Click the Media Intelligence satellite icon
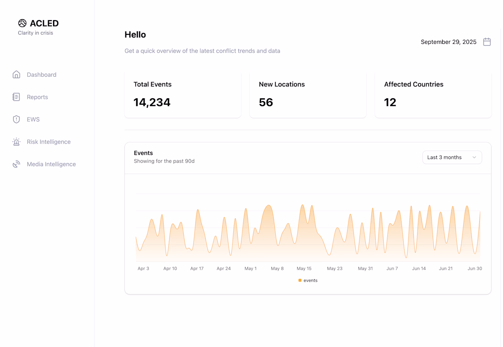503x347 pixels. pos(16,164)
